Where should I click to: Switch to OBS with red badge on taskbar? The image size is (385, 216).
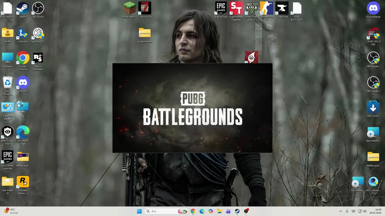(246, 211)
